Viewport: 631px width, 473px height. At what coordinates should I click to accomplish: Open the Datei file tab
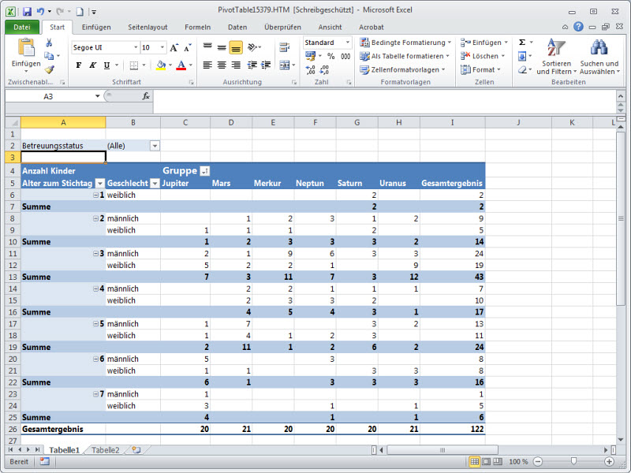click(x=22, y=27)
